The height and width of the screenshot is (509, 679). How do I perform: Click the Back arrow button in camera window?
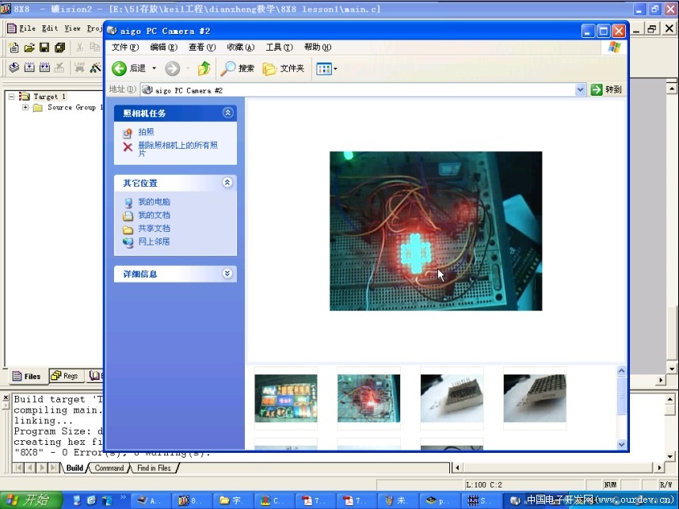[x=119, y=68]
